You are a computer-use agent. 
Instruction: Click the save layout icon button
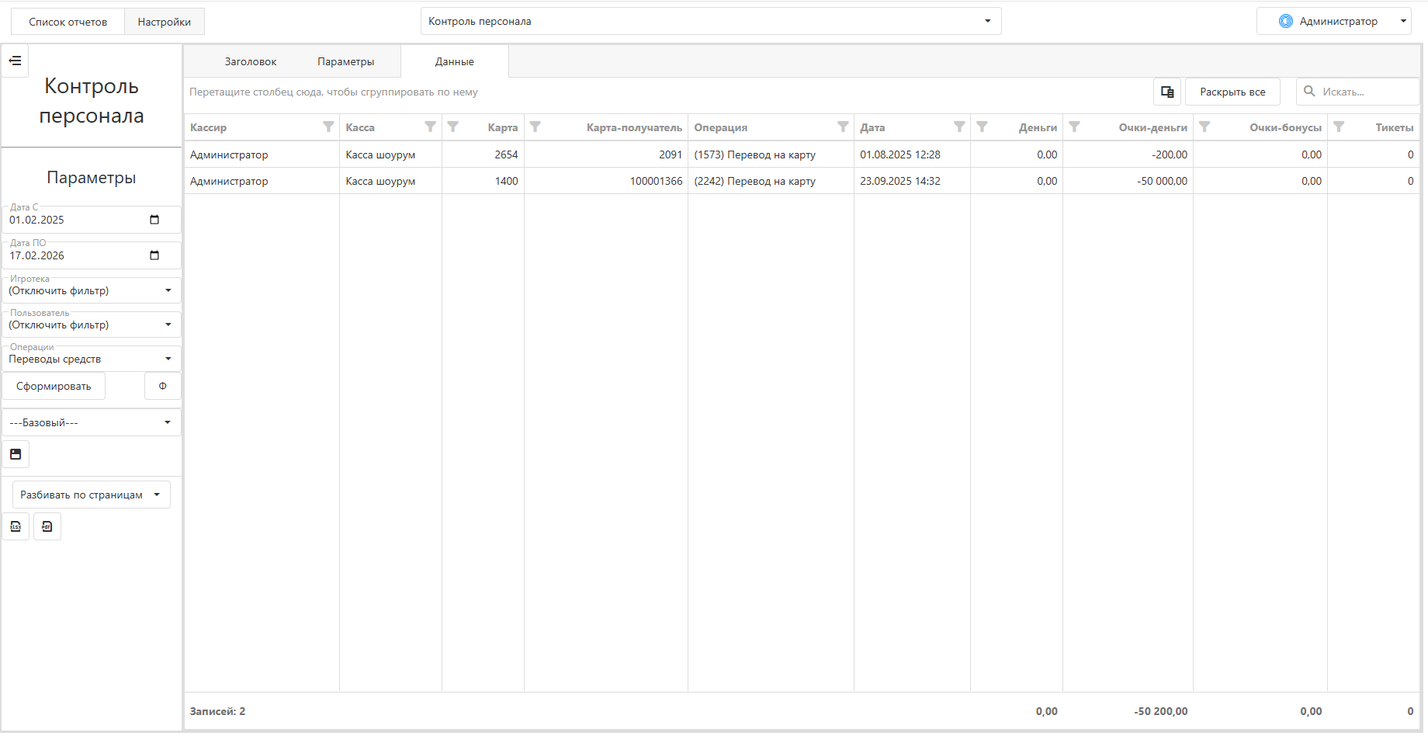click(x=16, y=454)
